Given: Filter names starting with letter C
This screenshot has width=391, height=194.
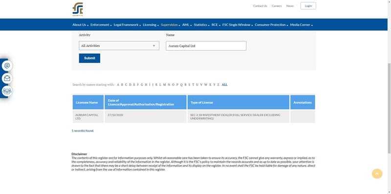Looking at the screenshot, I should pos(126,85).
